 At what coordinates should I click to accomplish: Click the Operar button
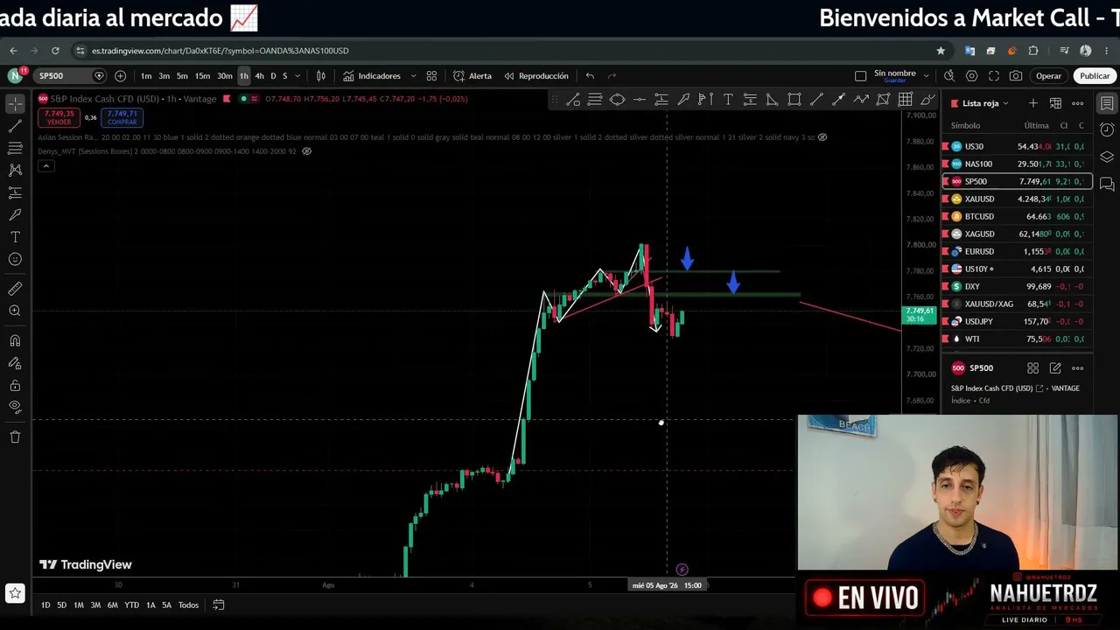[x=1048, y=76]
